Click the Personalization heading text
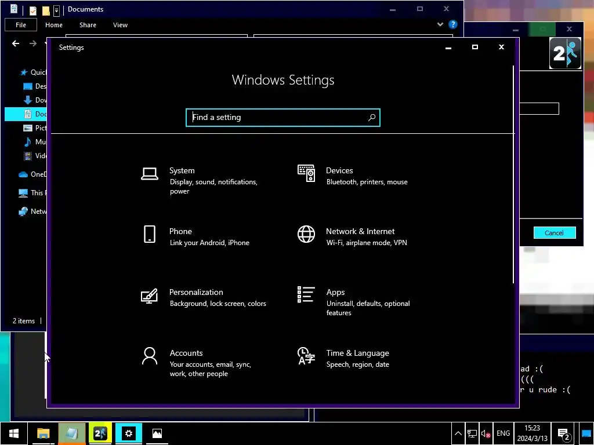594x445 pixels. (x=196, y=292)
